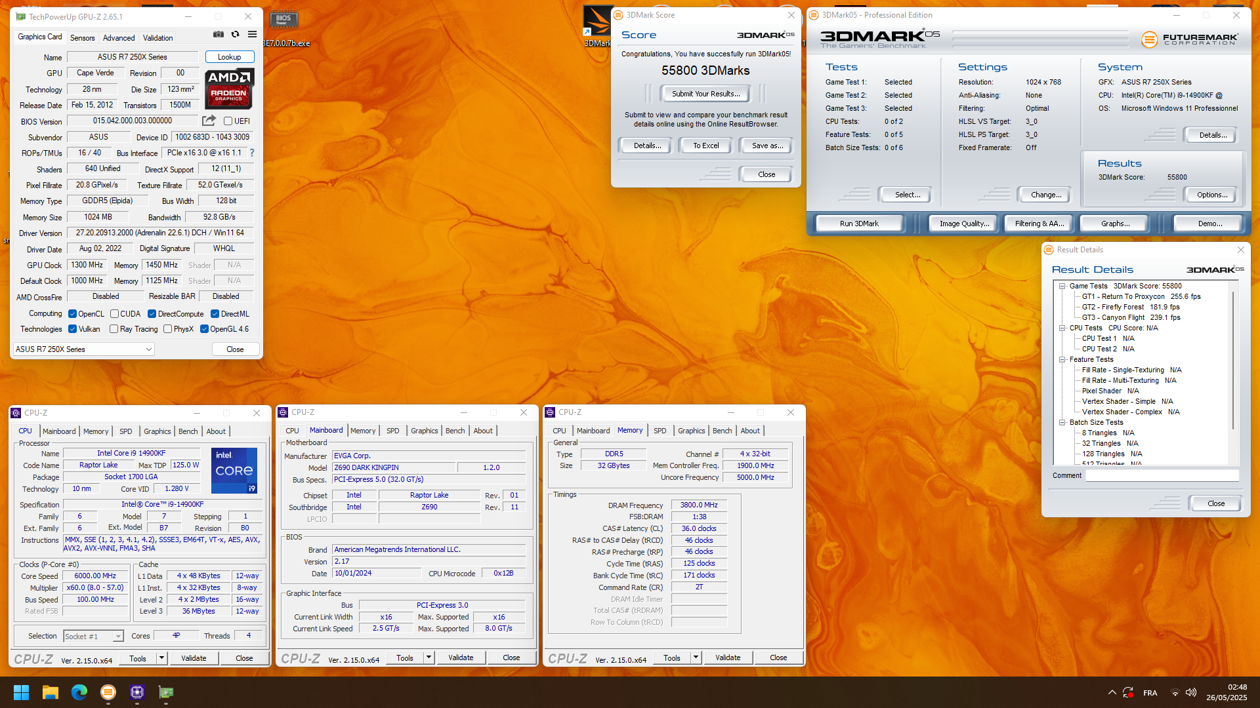Open Bench tab in CPU-Z Mainboard window

(455, 431)
